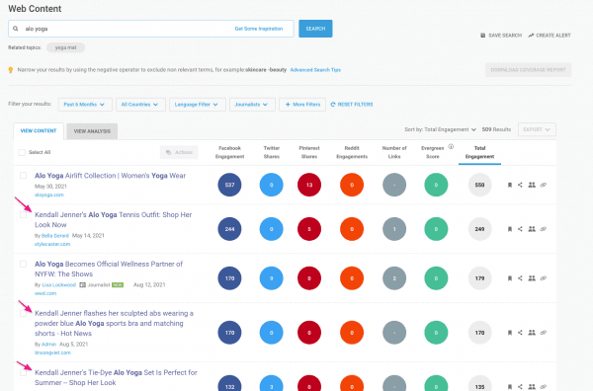This screenshot has width=593, height=391.
Task: Open the Journalists filter dropdown
Action: click(x=252, y=105)
